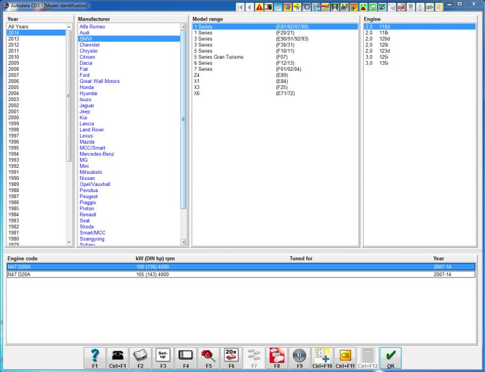Select year 2007
Screen dimensions: 485x372
[13, 75]
